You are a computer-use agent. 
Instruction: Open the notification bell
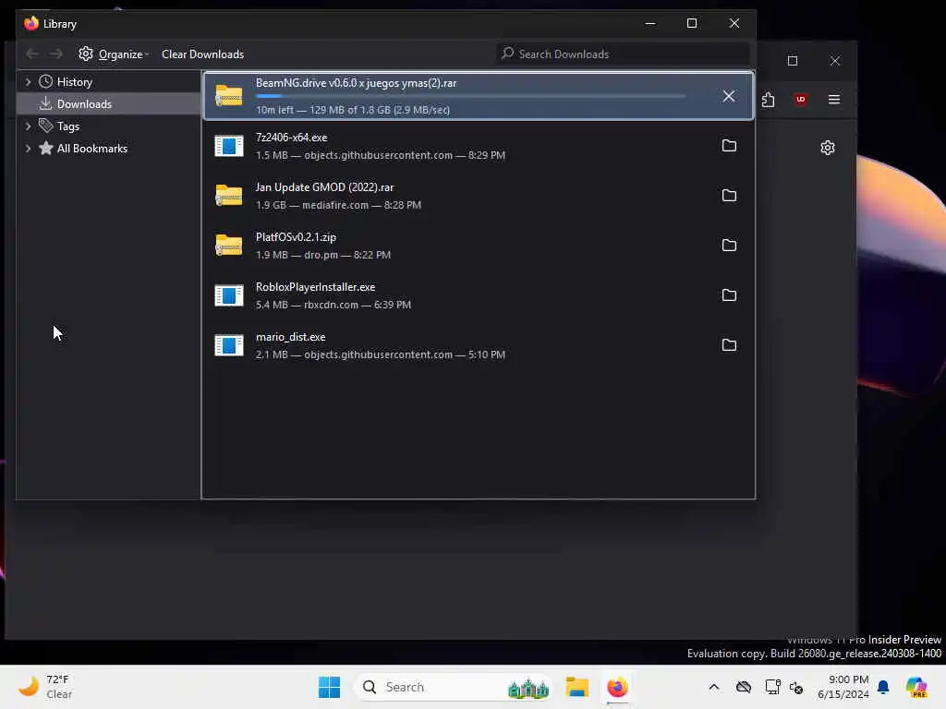pyautogui.click(x=883, y=687)
